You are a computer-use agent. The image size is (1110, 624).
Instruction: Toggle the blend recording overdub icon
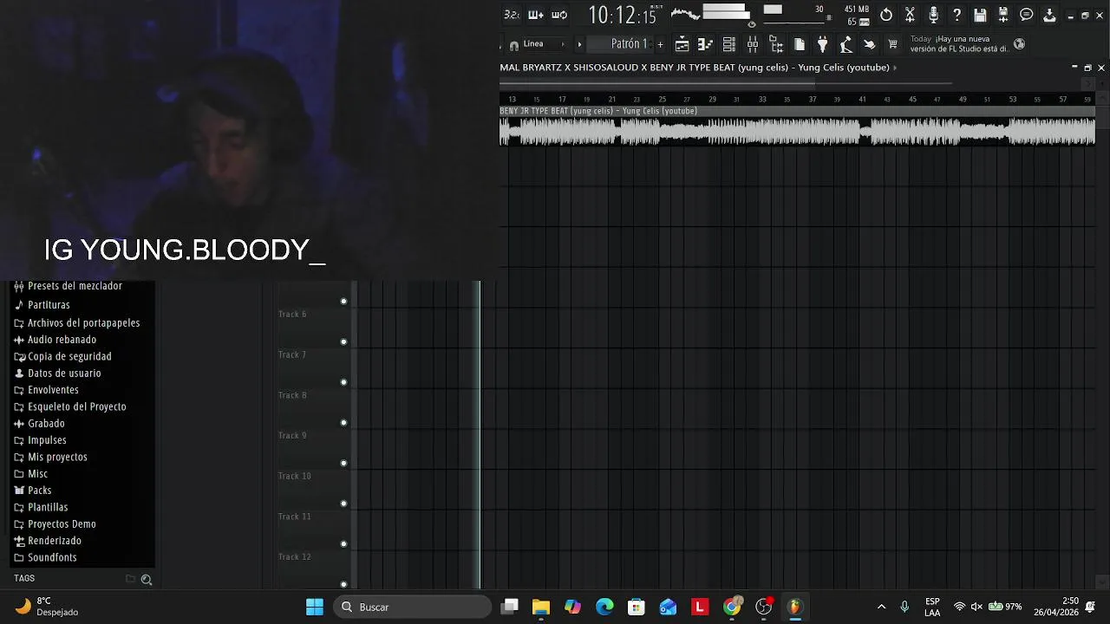[x=536, y=15]
